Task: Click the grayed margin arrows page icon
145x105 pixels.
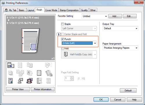Action: 20,65
